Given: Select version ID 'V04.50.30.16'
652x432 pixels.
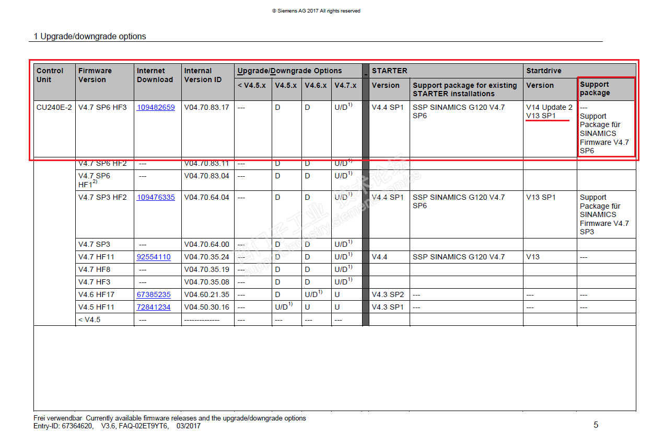Looking at the screenshot, I should pyautogui.click(x=207, y=307).
